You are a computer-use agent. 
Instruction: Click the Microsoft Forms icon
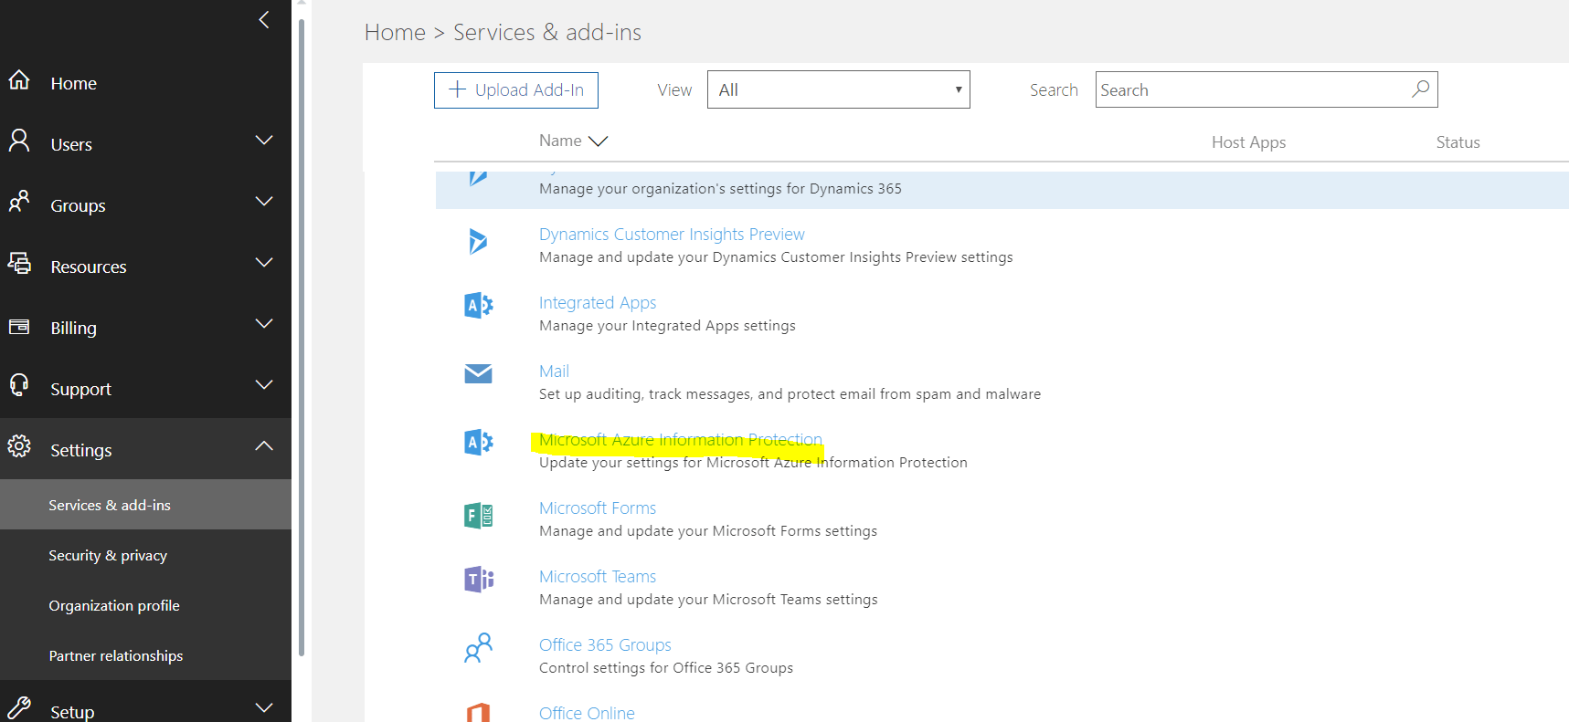(x=479, y=516)
